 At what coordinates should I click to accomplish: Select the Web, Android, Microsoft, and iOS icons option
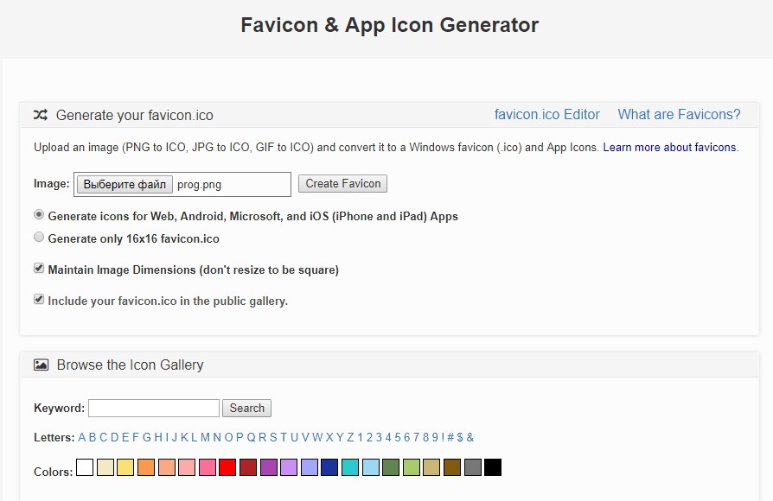click(x=39, y=215)
